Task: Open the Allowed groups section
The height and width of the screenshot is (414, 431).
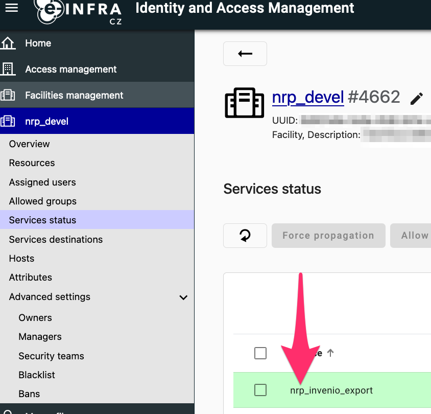Action: click(43, 201)
